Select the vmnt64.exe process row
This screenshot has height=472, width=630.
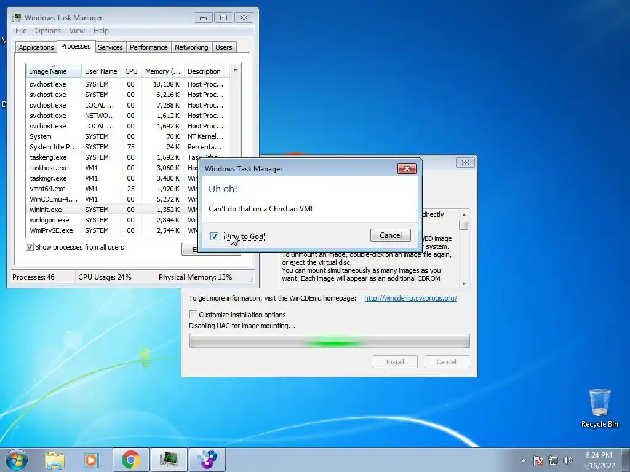tap(113, 189)
